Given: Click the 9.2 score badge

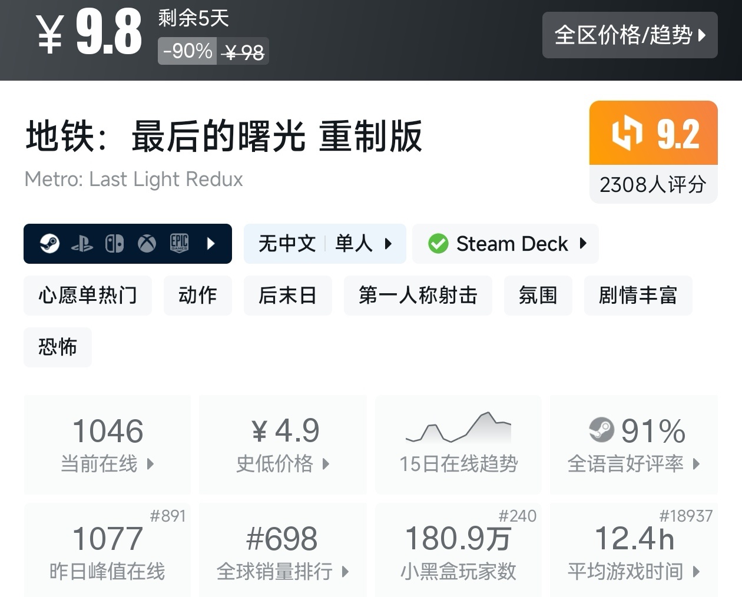Looking at the screenshot, I should tap(654, 132).
